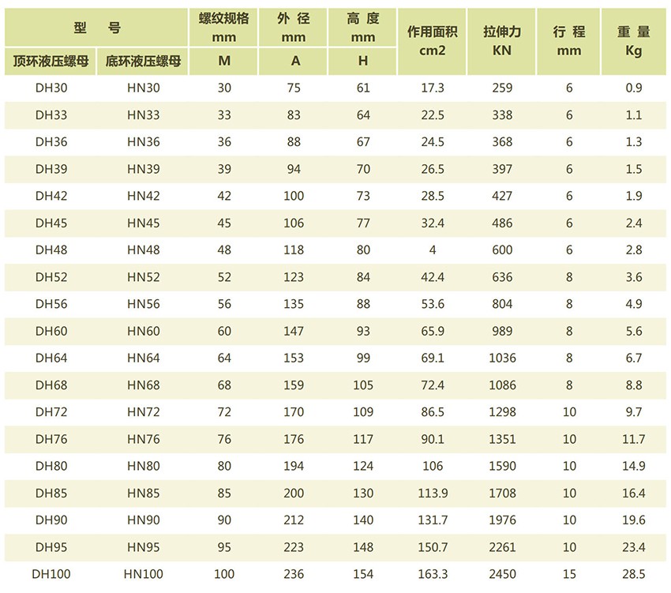Click the 113.9 area value
This screenshot has width=671, height=593.
click(x=433, y=494)
